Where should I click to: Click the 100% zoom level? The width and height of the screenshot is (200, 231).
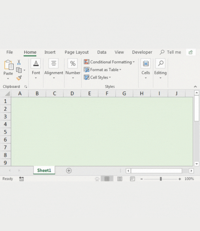tap(189, 179)
